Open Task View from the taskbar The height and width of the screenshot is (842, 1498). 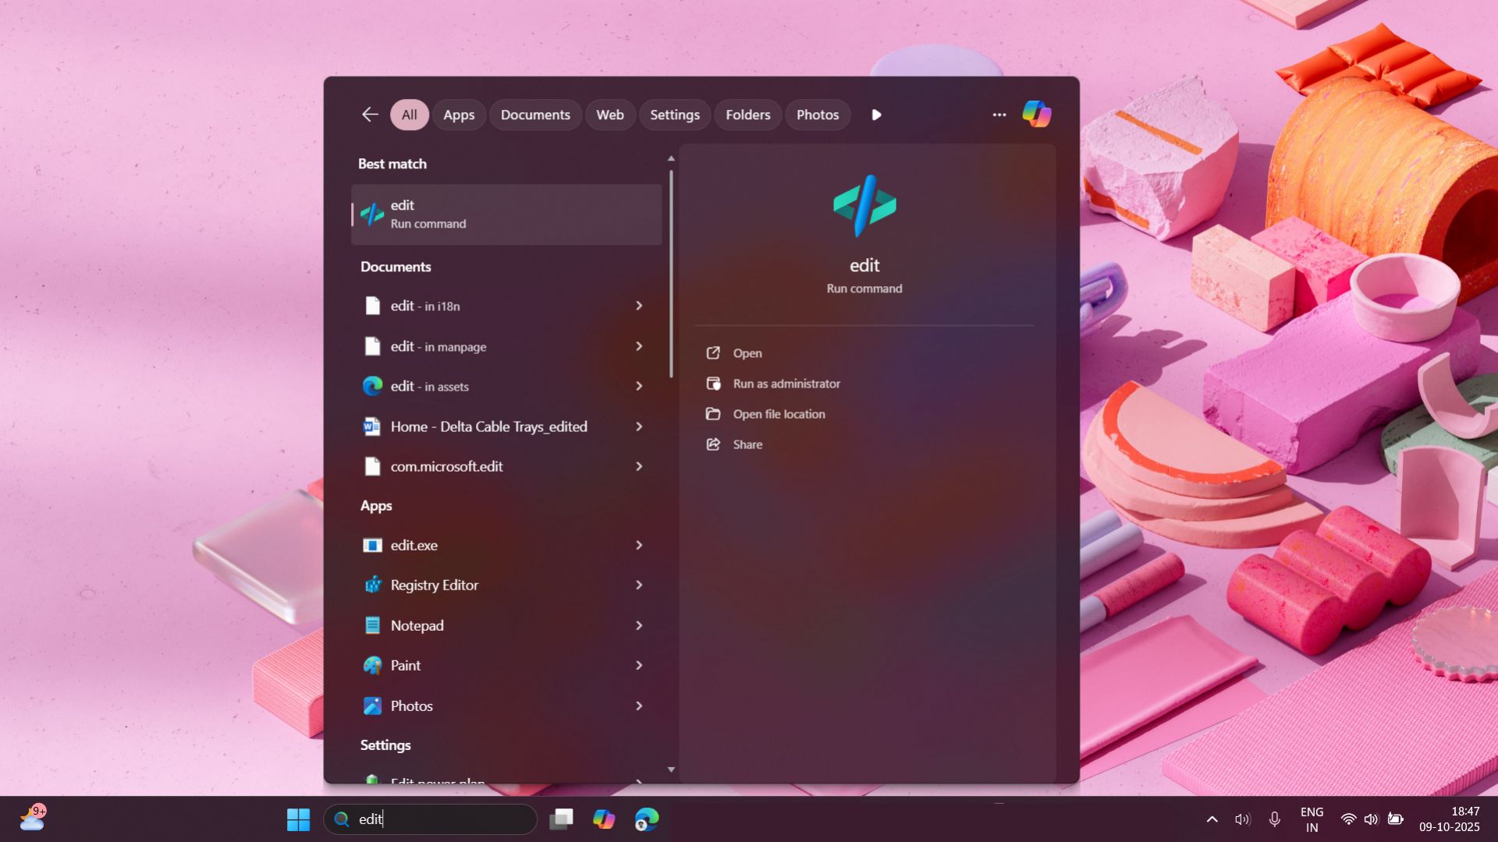[x=561, y=819]
